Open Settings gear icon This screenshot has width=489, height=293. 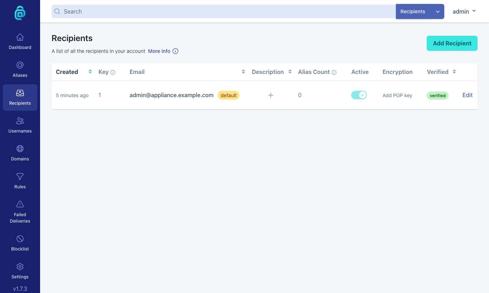point(20,267)
